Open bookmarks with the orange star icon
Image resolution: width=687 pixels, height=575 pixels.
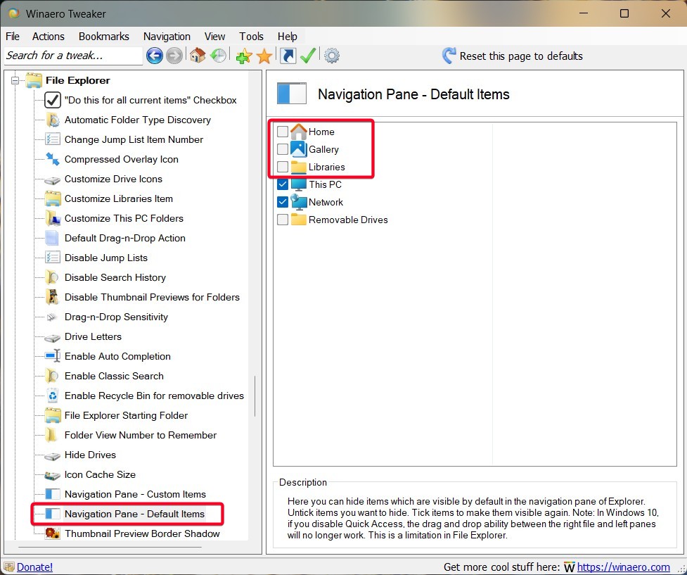point(264,56)
